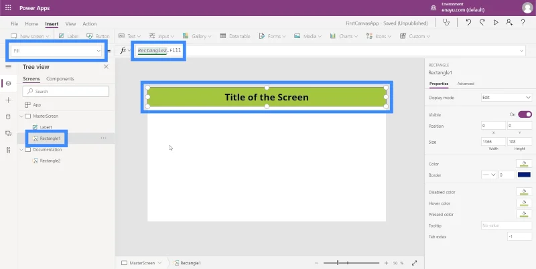Pick the rectangle Color fill swatch
This screenshot has height=269, width=536.
[524, 164]
